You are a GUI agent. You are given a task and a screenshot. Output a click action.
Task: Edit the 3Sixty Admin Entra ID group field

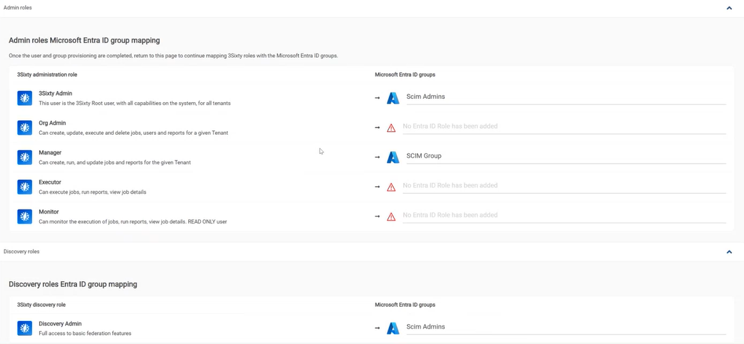pos(565,97)
